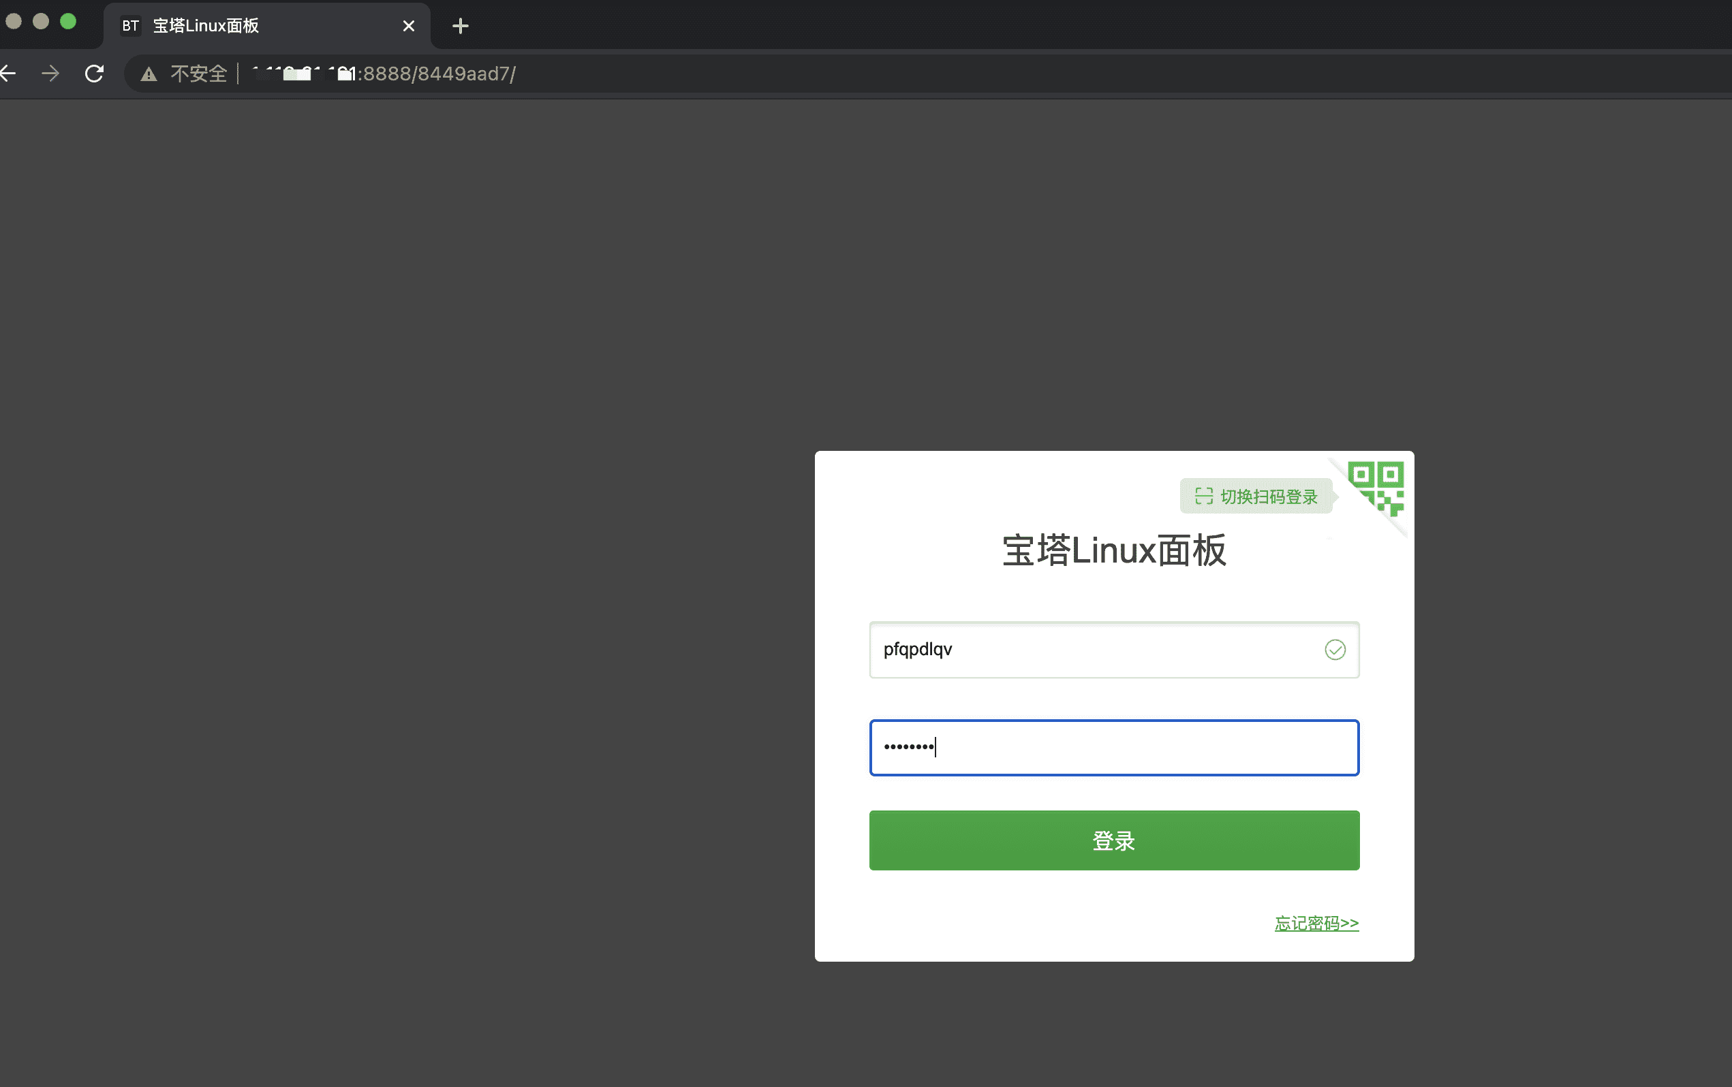Click the 不安全 warning icon in the address bar
The height and width of the screenshot is (1087, 1732).
tap(147, 74)
